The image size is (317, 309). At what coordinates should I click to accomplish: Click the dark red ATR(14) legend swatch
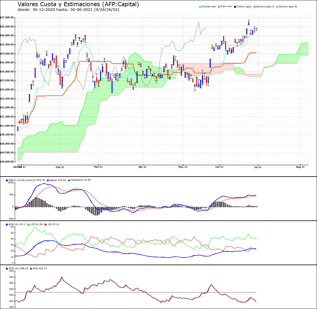click(7, 269)
